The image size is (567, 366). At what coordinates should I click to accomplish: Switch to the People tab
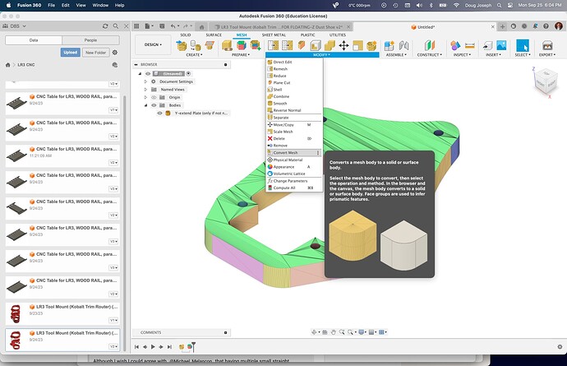[x=90, y=40]
